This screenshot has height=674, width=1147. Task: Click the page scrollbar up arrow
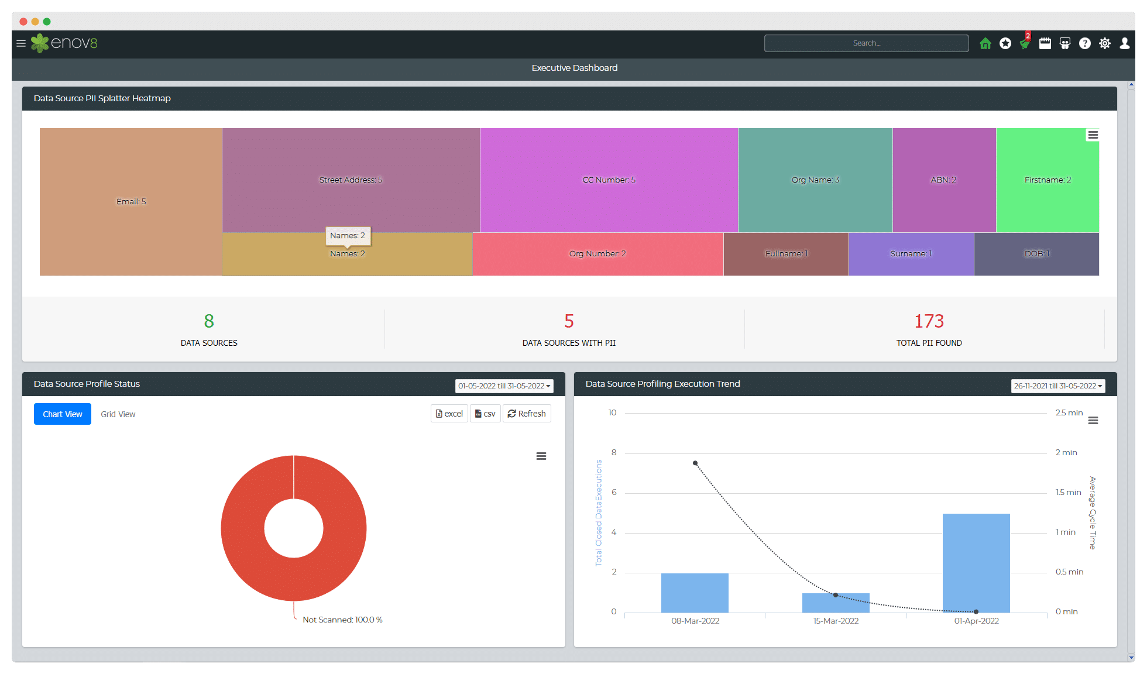point(1131,85)
